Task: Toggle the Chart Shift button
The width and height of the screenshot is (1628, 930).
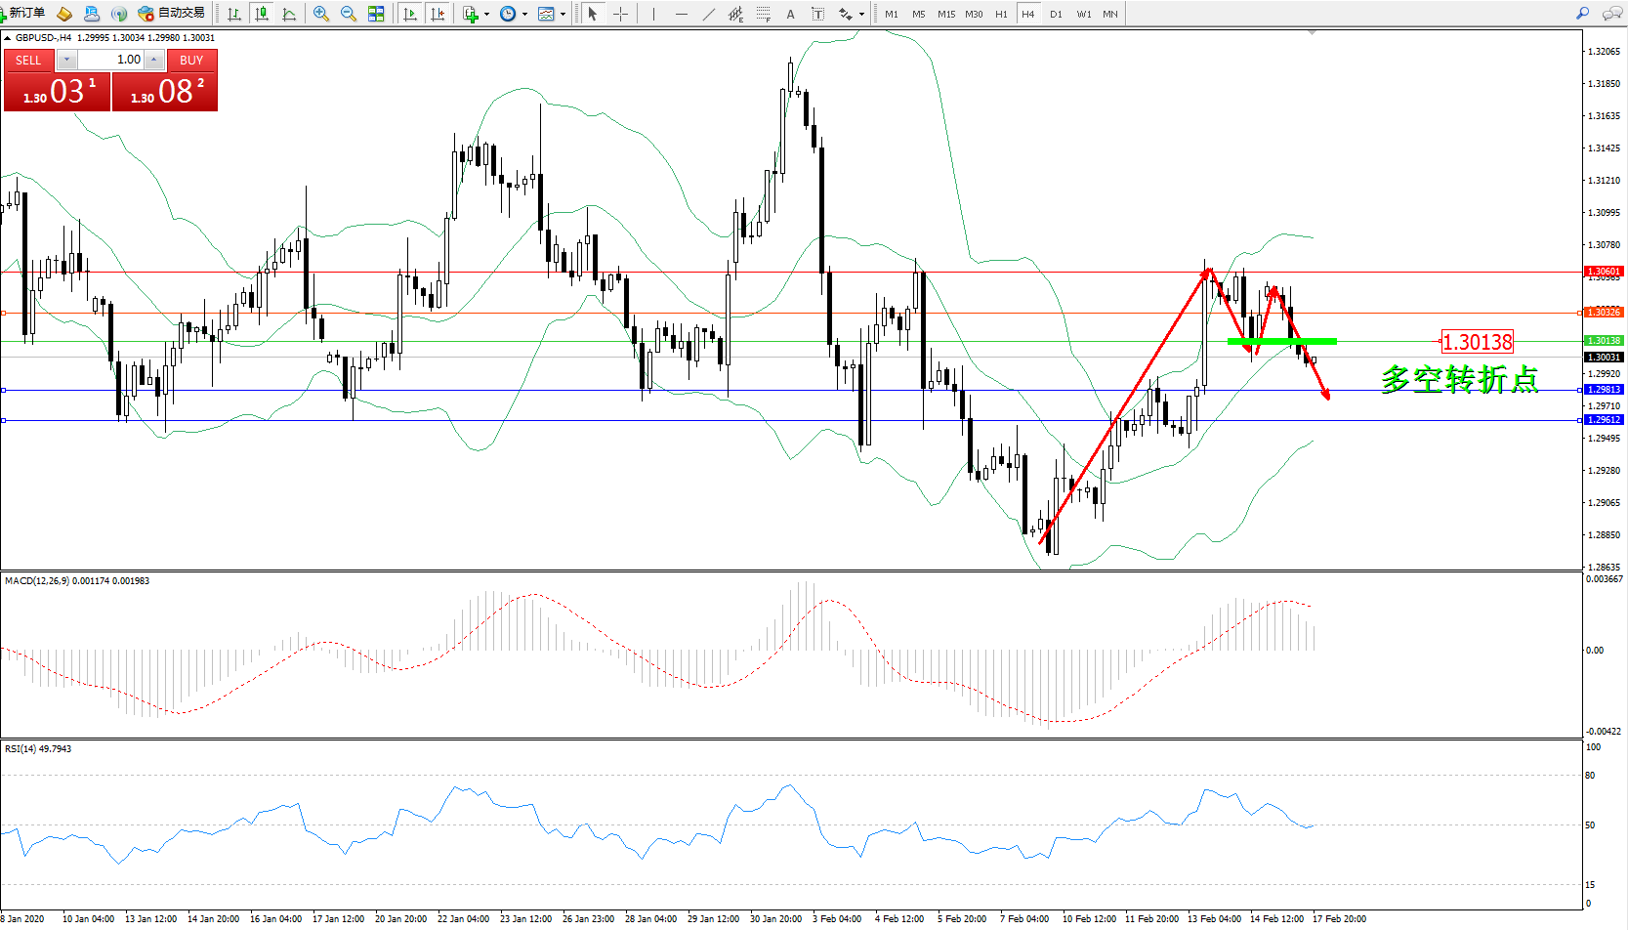Action: pos(438,14)
